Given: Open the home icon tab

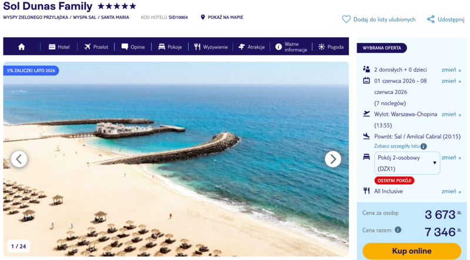Looking at the screenshot, I should [x=21, y=47].
